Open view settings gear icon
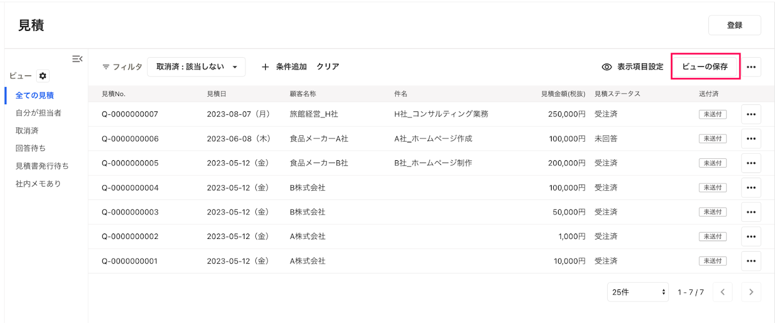This screenshot has width=775, height=323. (43, 76)
